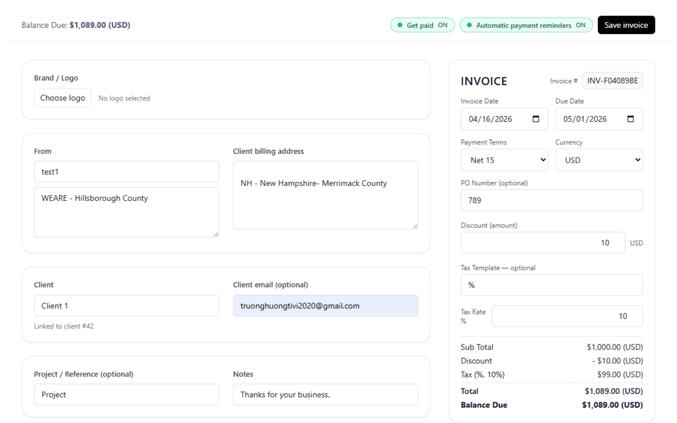Screen dimensions: 677x423
Task: Click the Balance Due $1,089.00 header text
Action: click(x=76, y=25)
